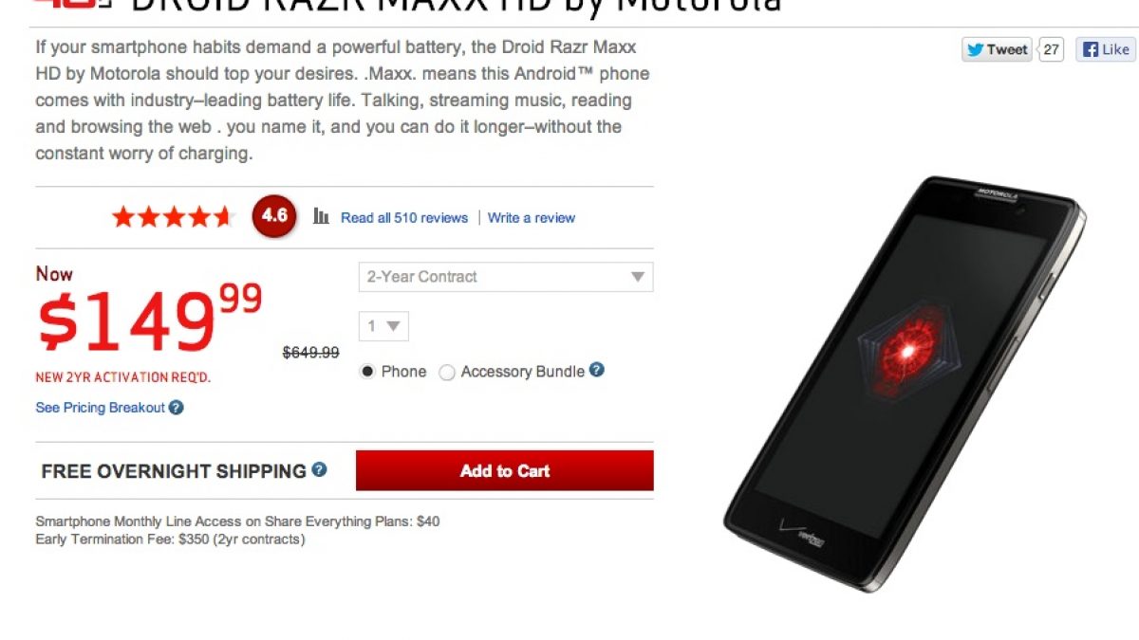Click the five-star rating icons
The width and height of the screenshot is (1139, 640).
click(x=173, y=217)
